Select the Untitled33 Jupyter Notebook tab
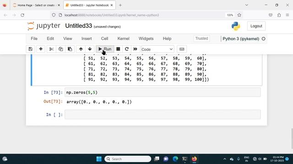Viewport: 293px width, 164px height. [x=89, y=5]
